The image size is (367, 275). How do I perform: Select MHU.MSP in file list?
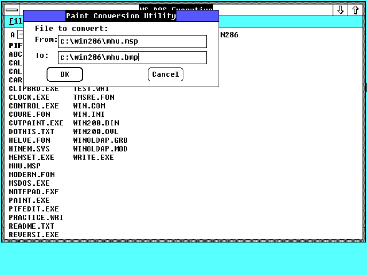(25, 166)
